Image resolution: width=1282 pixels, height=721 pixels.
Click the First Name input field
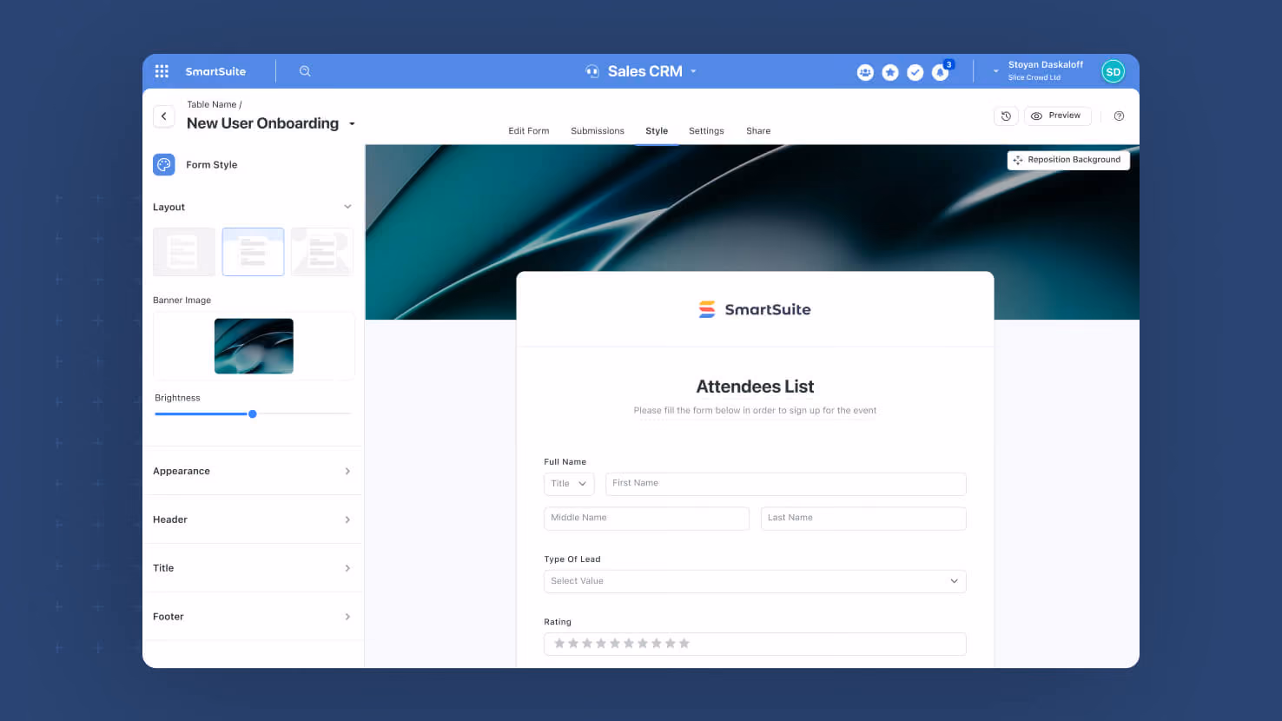tap(786, 484)
